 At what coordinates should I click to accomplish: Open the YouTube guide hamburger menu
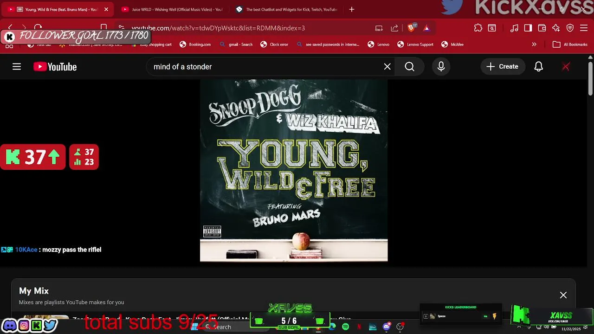17,67
